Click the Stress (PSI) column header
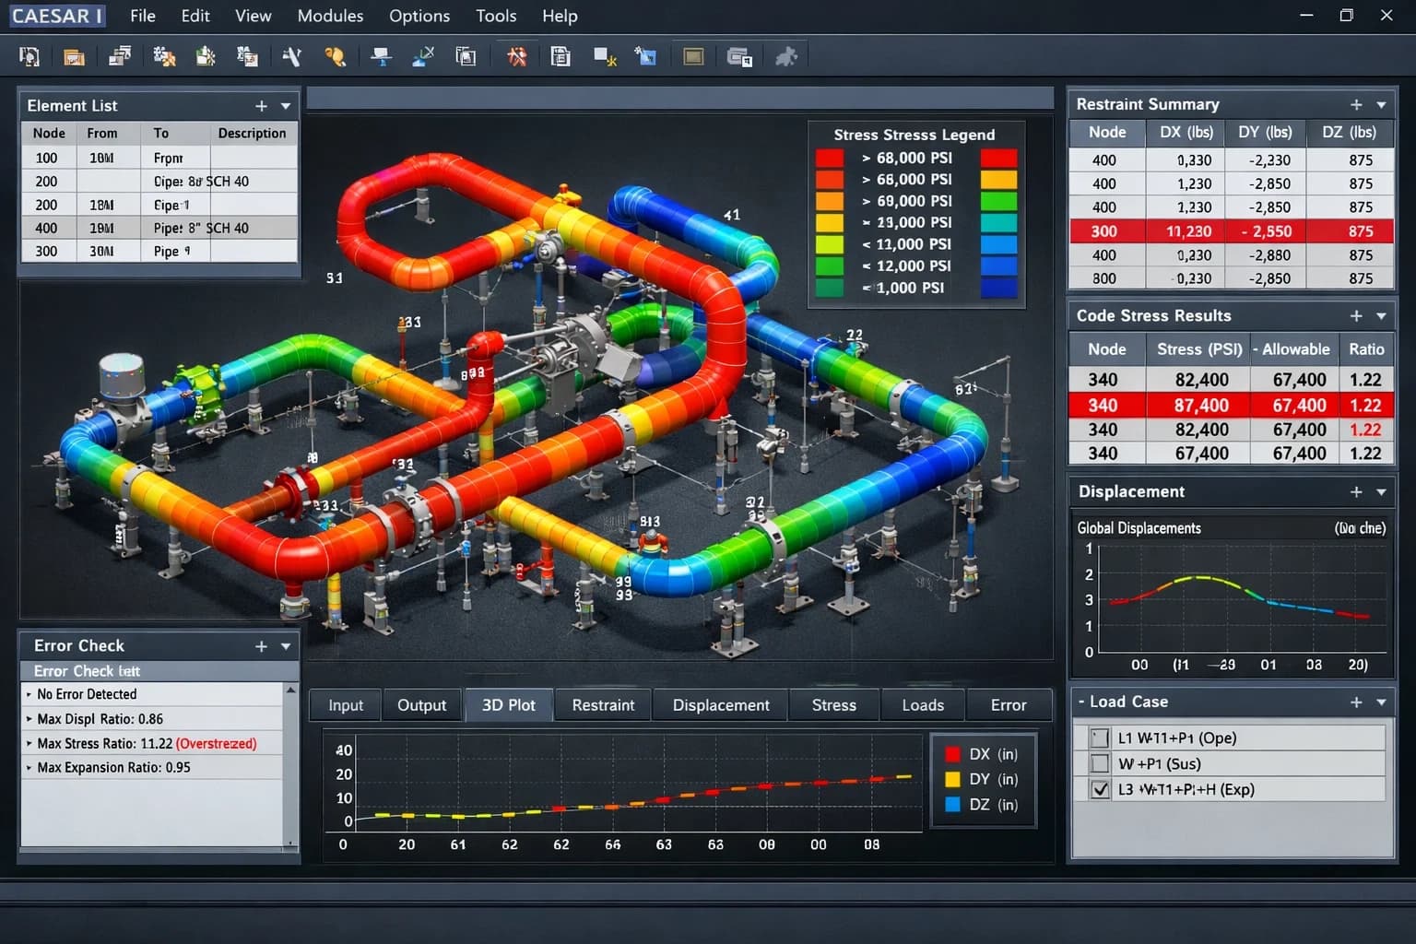This screenshot has width=1416, height=944. click(x=1198, y=349)
